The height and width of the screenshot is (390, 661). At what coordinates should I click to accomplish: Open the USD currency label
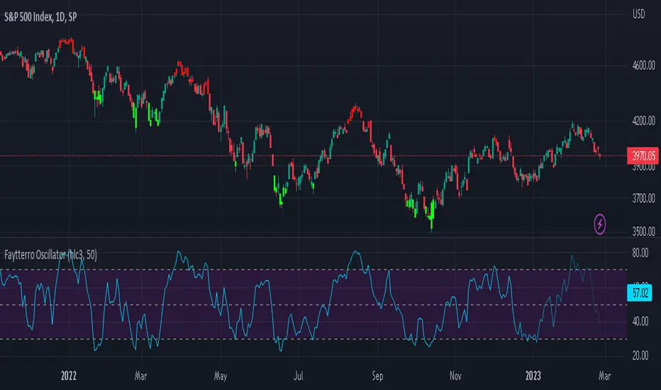(638, 14)
